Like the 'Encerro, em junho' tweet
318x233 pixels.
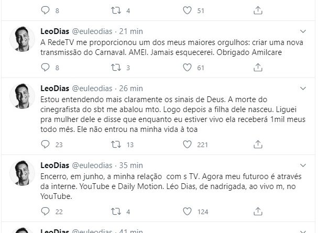(187, 212)
